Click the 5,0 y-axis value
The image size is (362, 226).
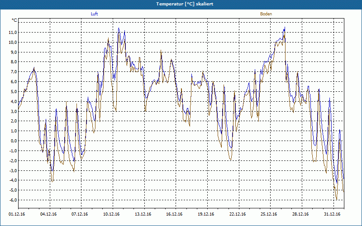(x=14, y=92)
